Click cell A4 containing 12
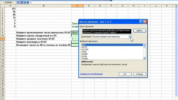 [x=10, y=17]
